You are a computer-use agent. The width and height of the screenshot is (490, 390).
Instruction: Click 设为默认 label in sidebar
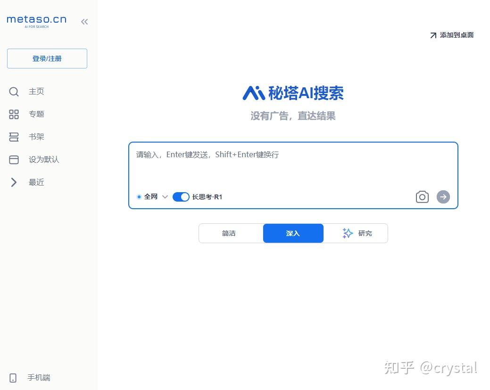(x=44, y=160)
